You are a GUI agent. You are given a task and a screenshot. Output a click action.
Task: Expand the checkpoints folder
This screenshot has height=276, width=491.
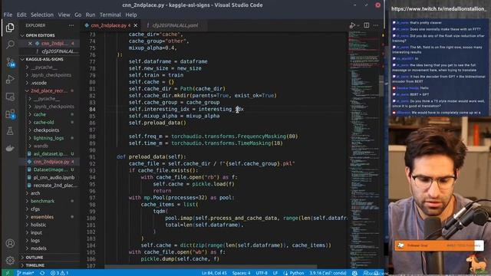(x=46, y=130)
